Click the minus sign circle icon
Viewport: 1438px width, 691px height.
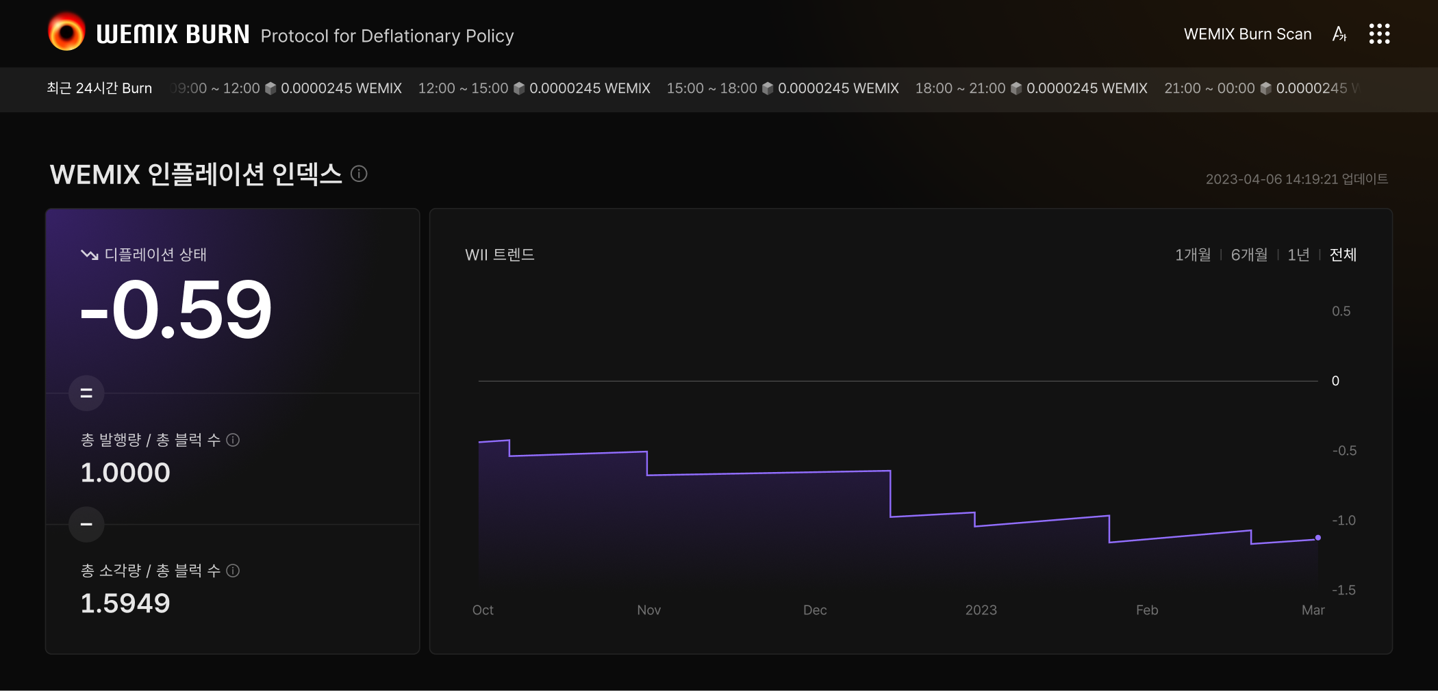(86, 524)
